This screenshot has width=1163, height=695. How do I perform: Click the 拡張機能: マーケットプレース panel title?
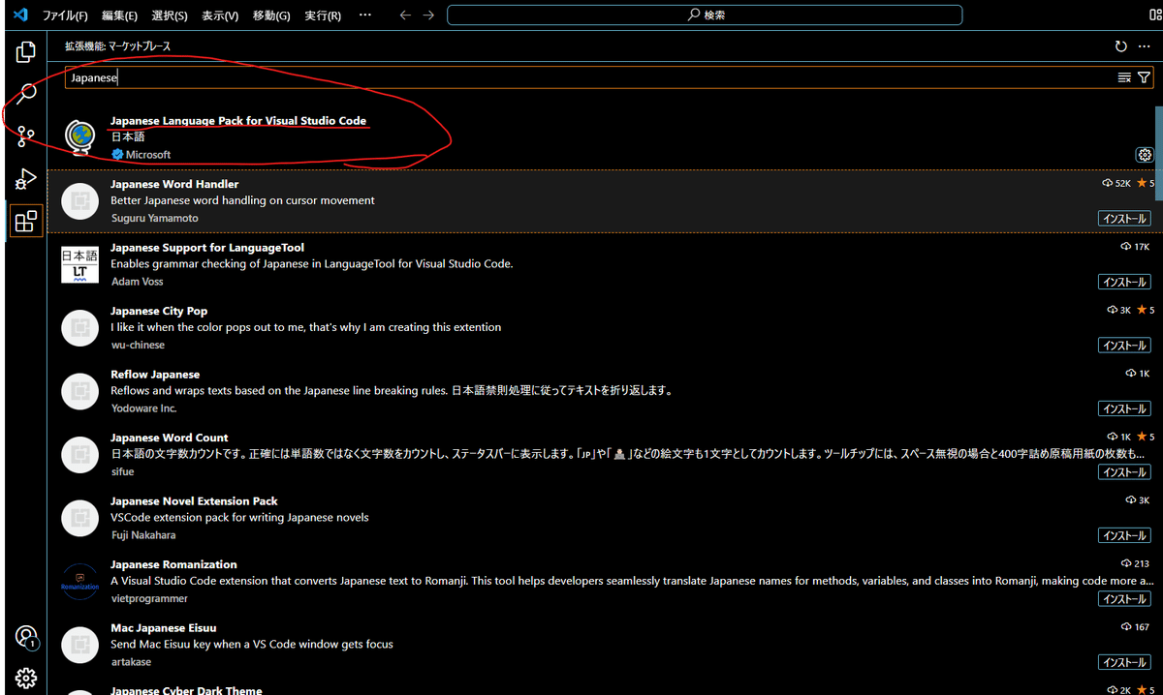(118, 45)
